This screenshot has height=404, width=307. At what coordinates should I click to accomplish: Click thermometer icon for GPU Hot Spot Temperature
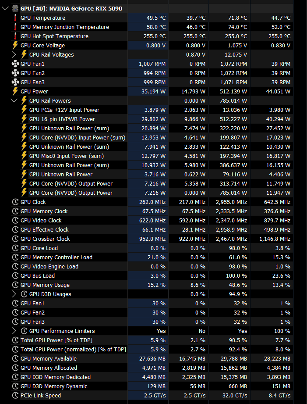(15, 36)
